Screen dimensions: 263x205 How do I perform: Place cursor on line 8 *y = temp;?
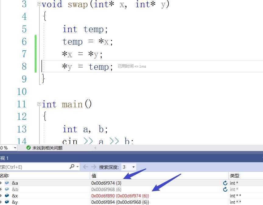[x=88, y=67]
